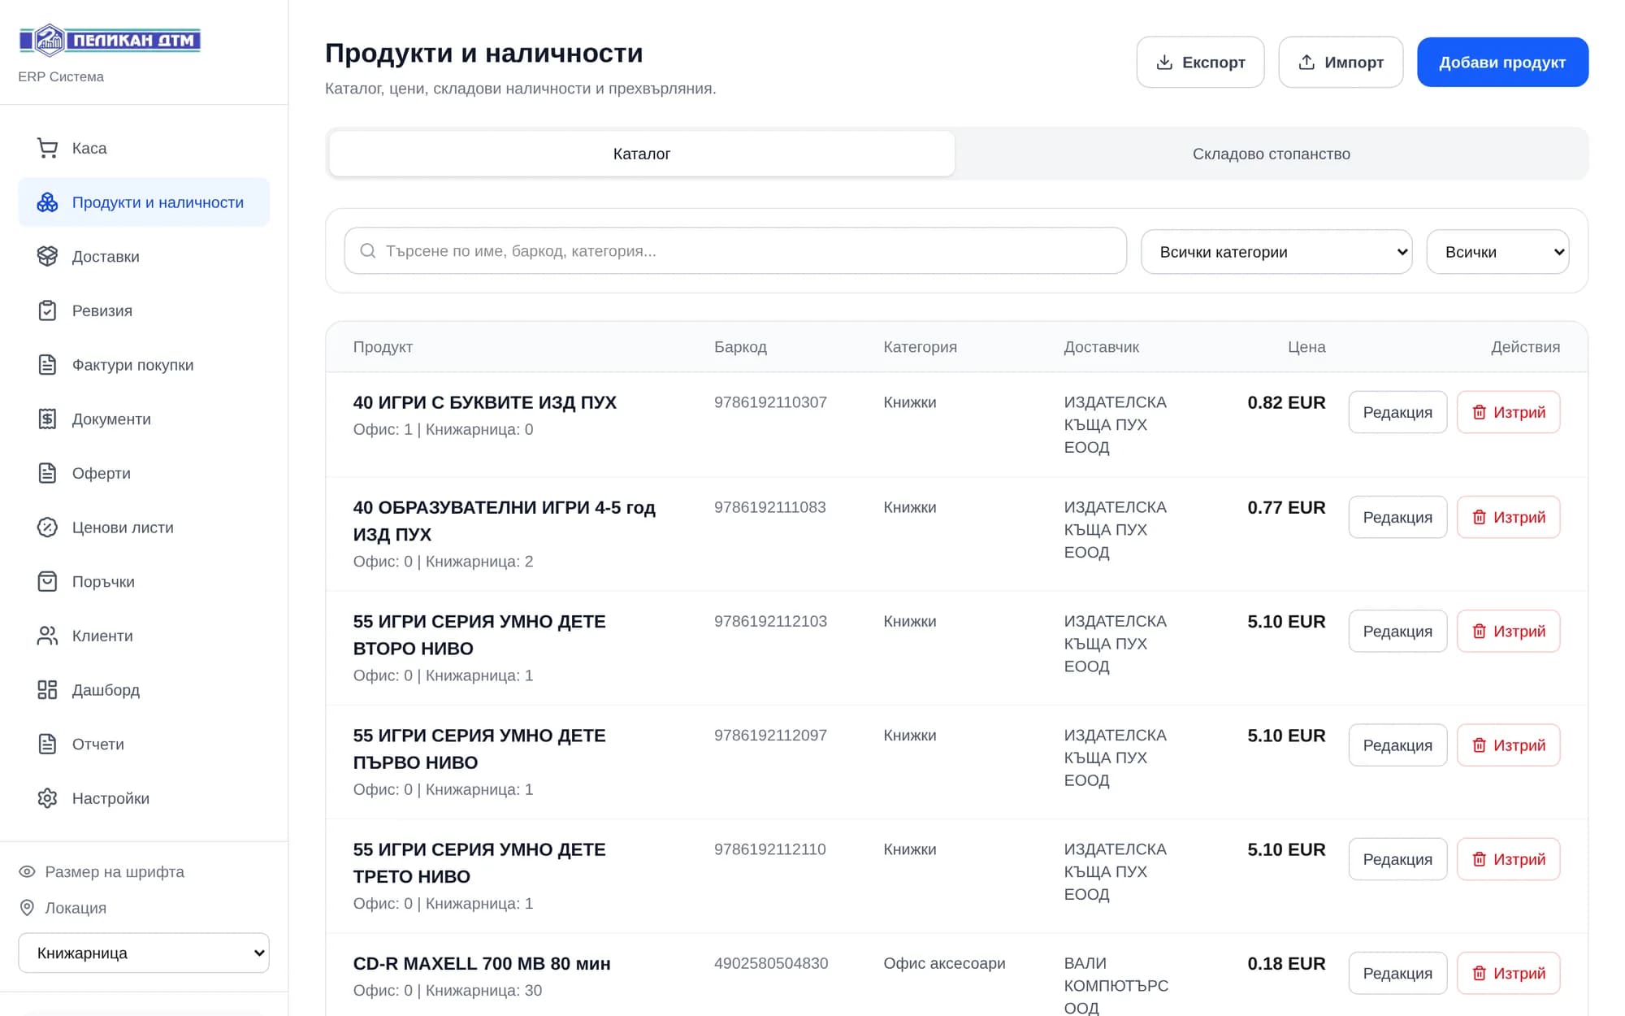Click the Доставки package icon

click(x=47, y=256)
